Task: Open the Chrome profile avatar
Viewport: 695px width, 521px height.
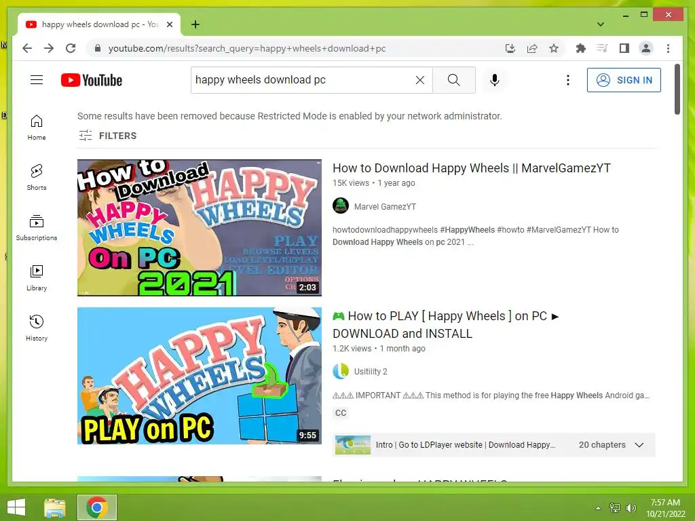Action: pyautogui.click(x=646, y=48)
